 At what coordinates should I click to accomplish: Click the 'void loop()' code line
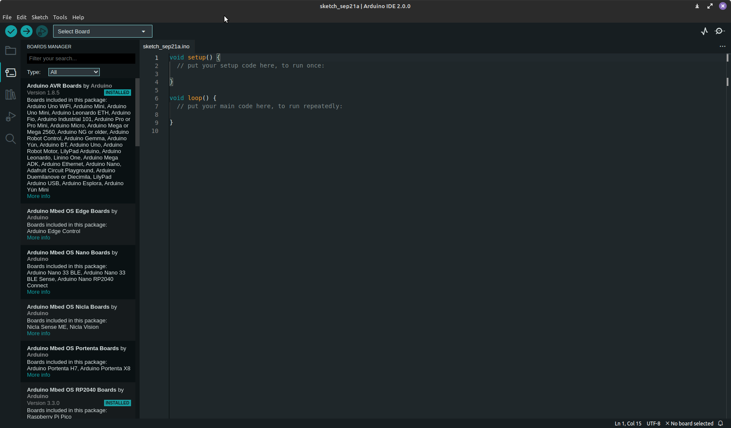click(193, 98)
